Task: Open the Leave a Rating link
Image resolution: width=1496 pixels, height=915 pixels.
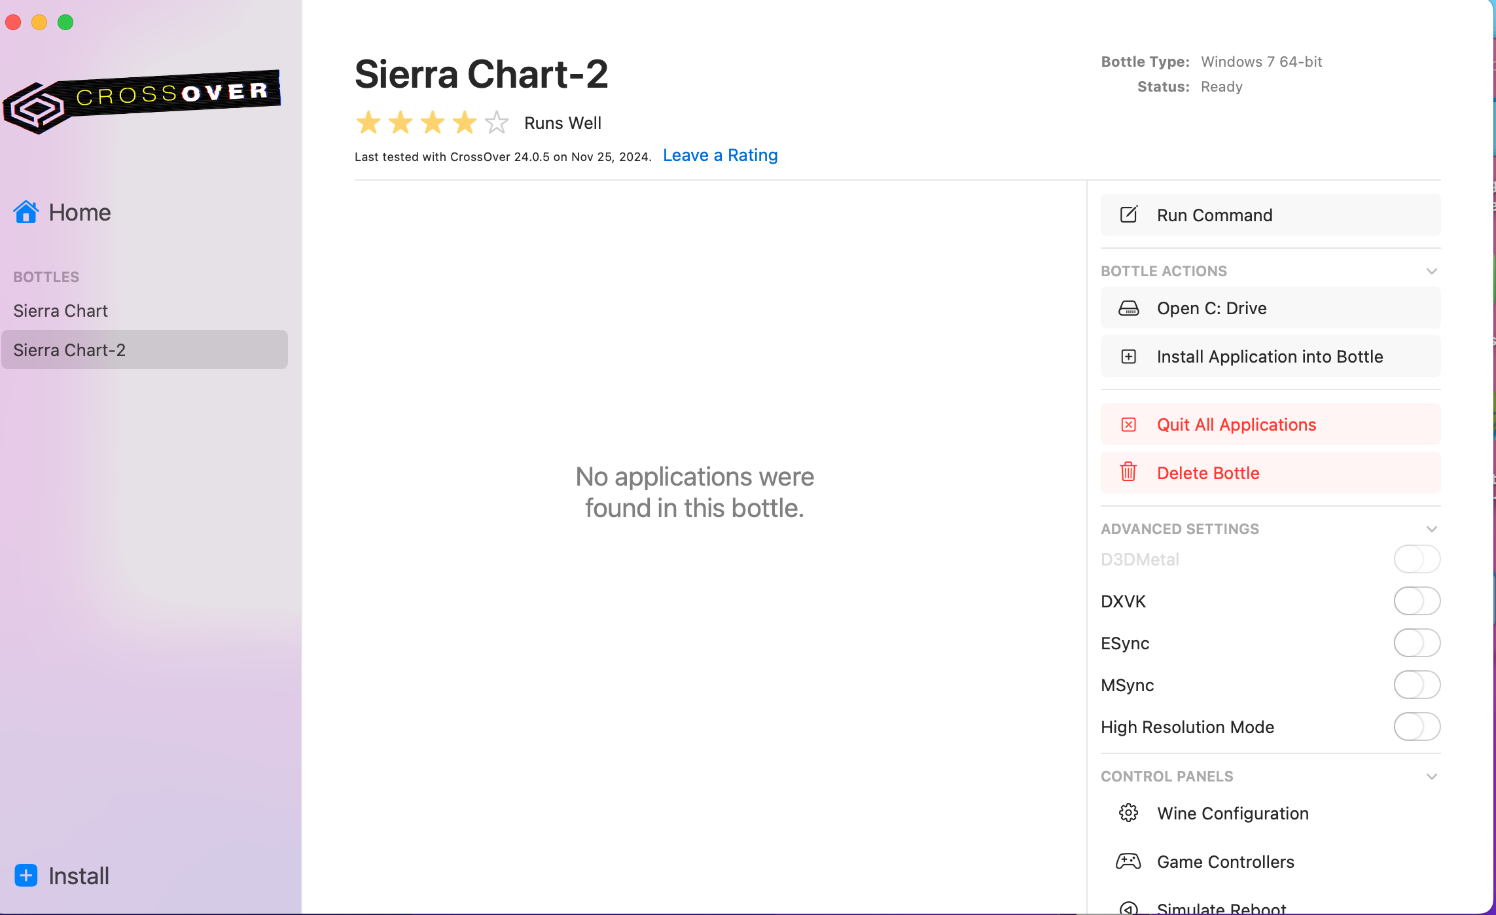Action: tap(720, 155)
